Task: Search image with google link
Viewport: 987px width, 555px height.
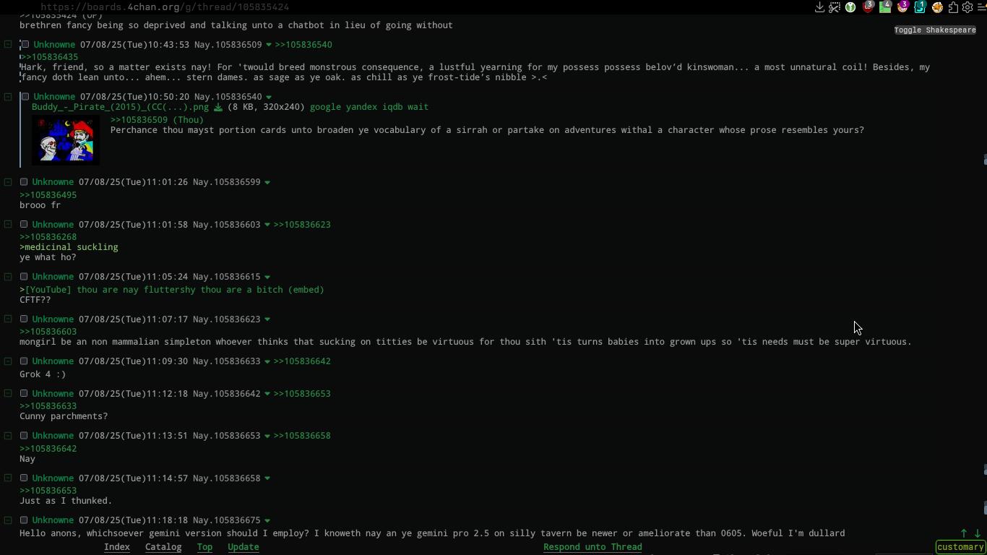Action: pos(325,107)
